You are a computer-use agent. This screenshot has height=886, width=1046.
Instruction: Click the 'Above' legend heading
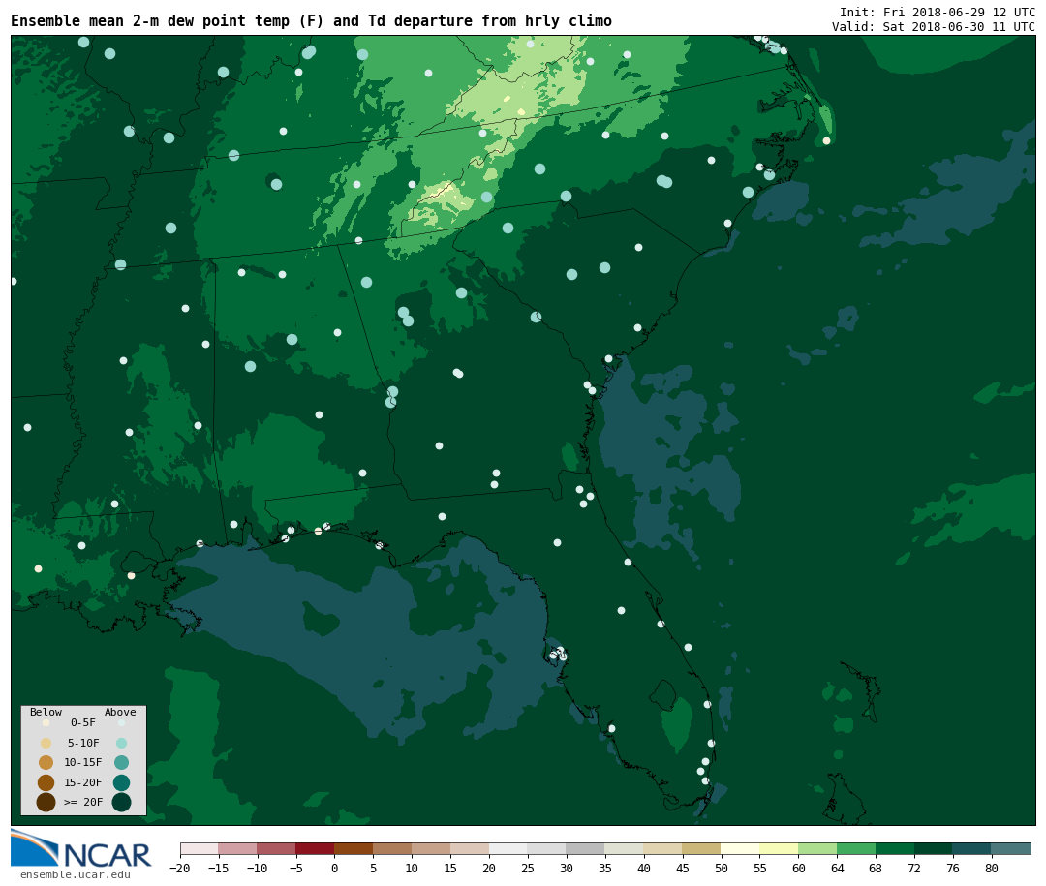click(x=120, y=712)
